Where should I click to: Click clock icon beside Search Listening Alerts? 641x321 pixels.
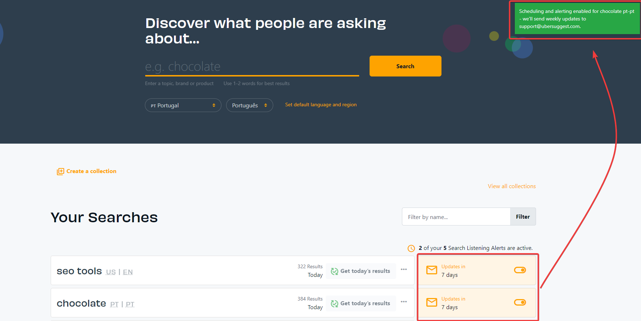pos(411,248)
